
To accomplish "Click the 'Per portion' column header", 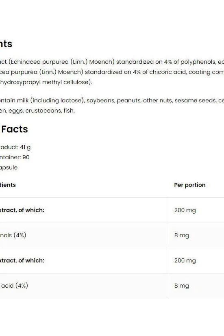I will pos(190,185).
